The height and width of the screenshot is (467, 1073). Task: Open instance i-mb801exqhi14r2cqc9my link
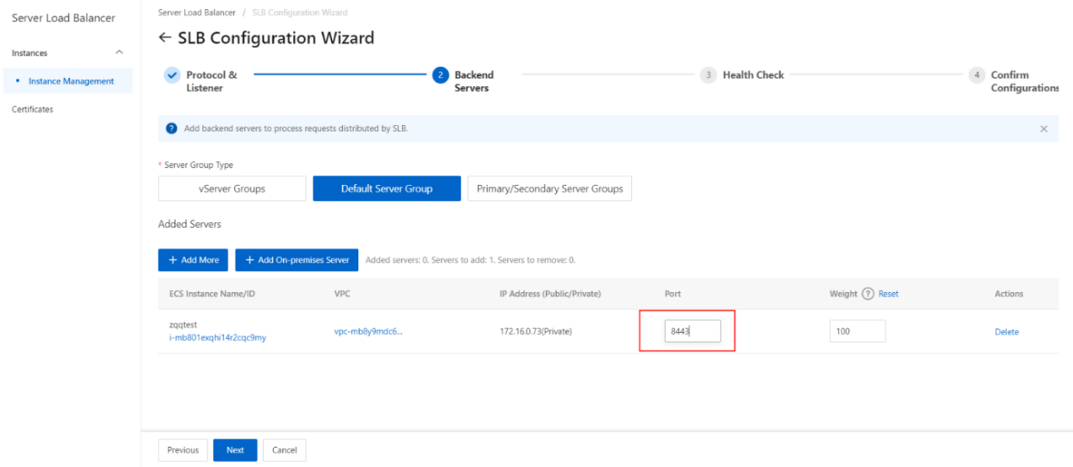[218, 338]
